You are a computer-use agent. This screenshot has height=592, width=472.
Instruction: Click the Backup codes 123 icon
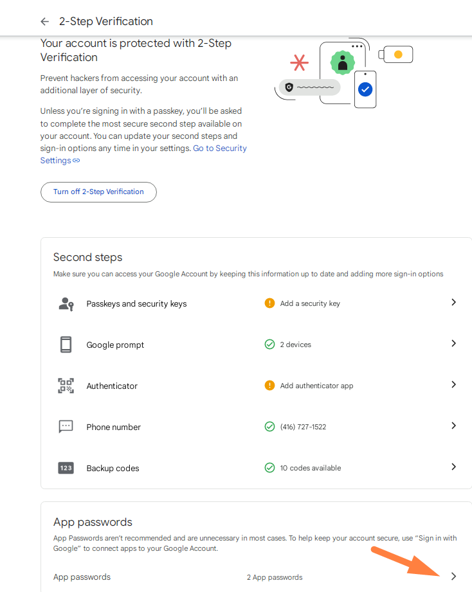tap(66, 468)
